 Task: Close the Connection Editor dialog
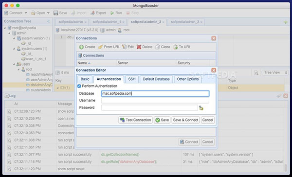click(x=214, y=70)
